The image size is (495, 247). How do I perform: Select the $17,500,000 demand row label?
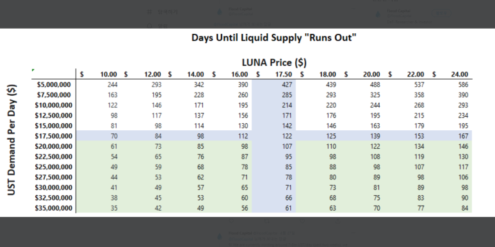(x=53, y=136)
